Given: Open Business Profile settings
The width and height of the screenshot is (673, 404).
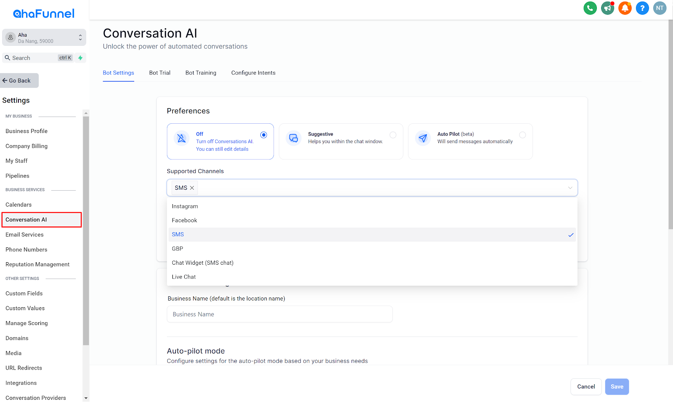Looking at the screenshot, I should coord(26,131).
